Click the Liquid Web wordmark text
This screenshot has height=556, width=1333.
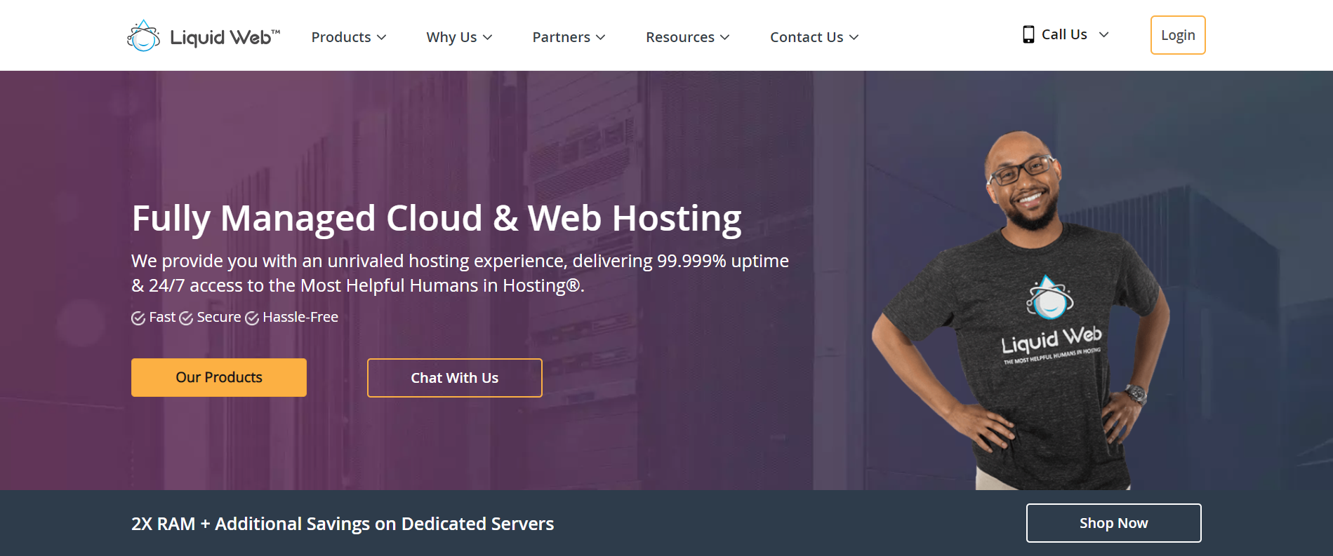click(x=225, y=37)
